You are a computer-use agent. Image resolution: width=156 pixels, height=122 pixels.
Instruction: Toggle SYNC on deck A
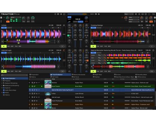point(4,28)
